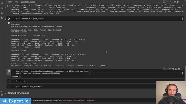
Task: Add a new Code cell
Action: (9, 2)
